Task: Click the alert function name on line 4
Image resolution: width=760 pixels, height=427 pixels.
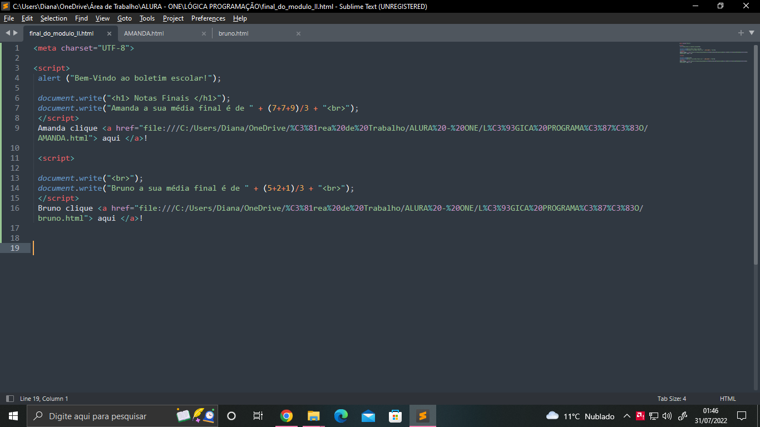Action: [x=50, y=78]
